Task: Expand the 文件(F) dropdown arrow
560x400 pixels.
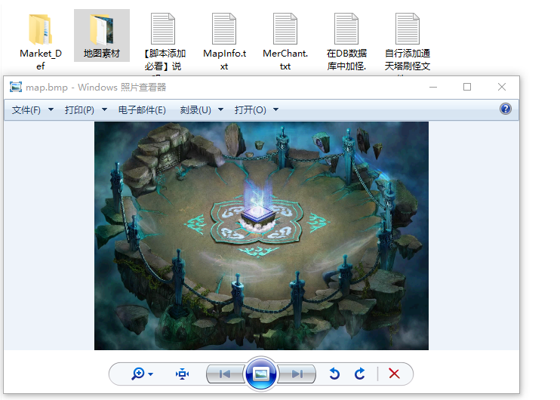Action: [x=51, y=109]
